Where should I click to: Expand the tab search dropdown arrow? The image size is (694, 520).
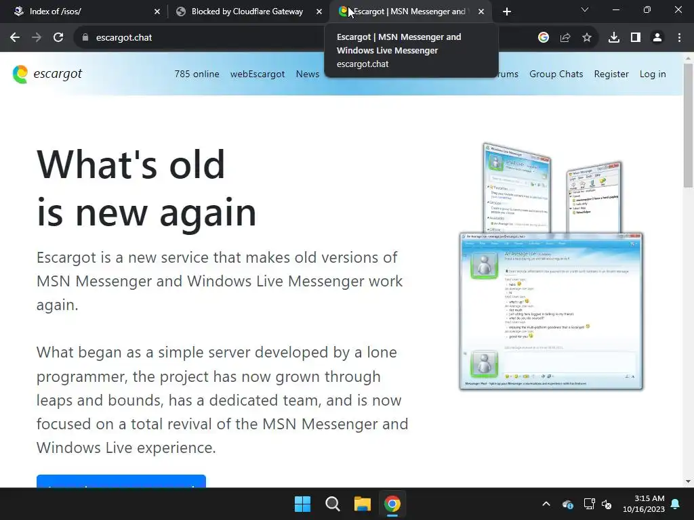585,9
